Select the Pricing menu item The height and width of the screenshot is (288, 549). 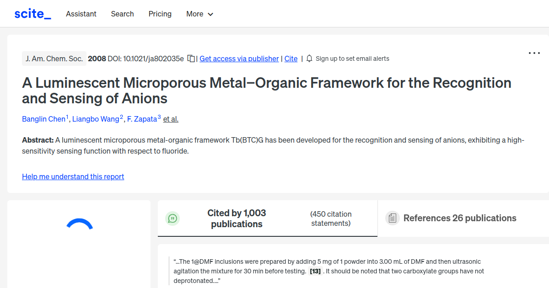tap(160, 14)
